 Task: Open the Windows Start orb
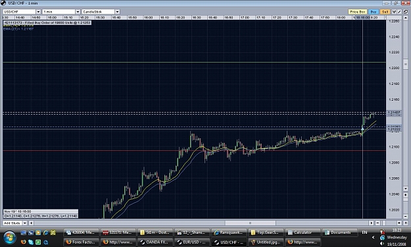point(10,237)
